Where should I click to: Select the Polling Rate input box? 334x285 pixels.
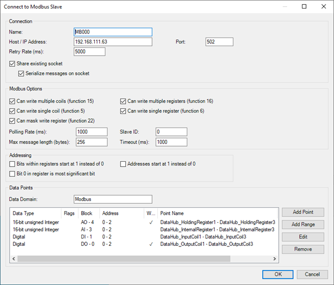(x=93, y=132)
